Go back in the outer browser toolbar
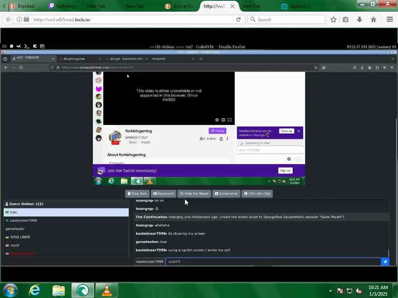 click(x=9, y=19)
